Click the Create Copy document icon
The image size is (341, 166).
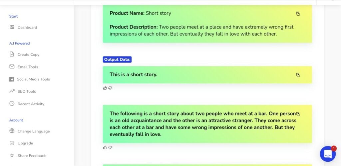pyautogui.click(x=12, y=54)
